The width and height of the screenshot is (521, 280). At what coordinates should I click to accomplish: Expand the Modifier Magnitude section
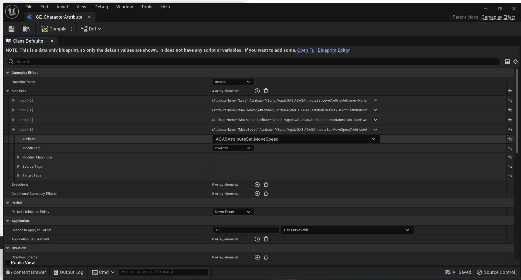coord(18,157)
